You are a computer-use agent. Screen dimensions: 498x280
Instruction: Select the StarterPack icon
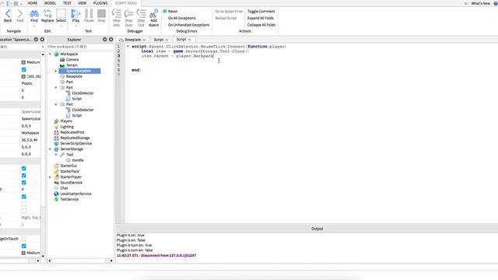coord(56,171)
